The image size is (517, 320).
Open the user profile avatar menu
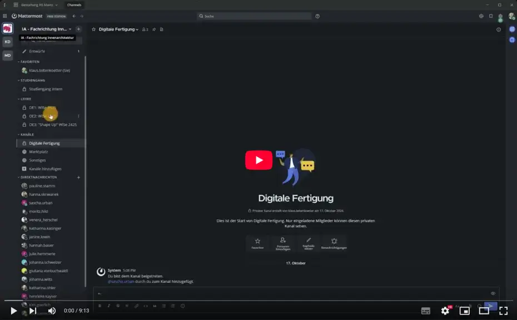point(511,16)
